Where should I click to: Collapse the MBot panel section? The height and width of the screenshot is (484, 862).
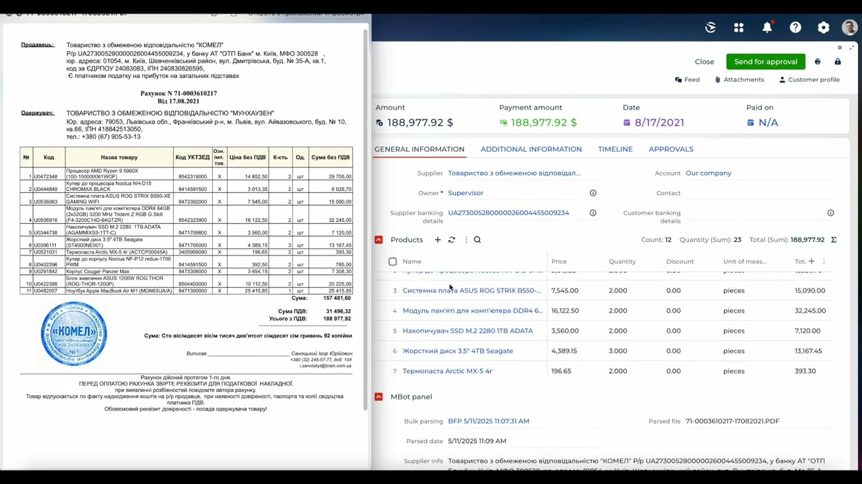point(378,397)
